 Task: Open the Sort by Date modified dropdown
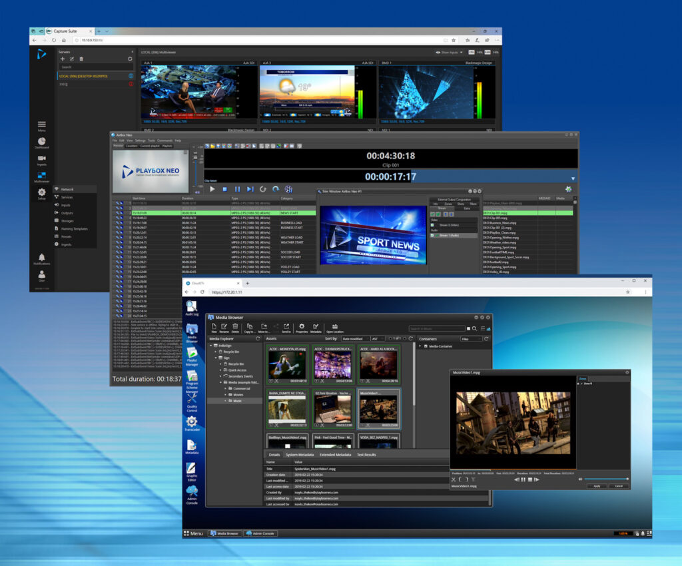click(354, 339)
